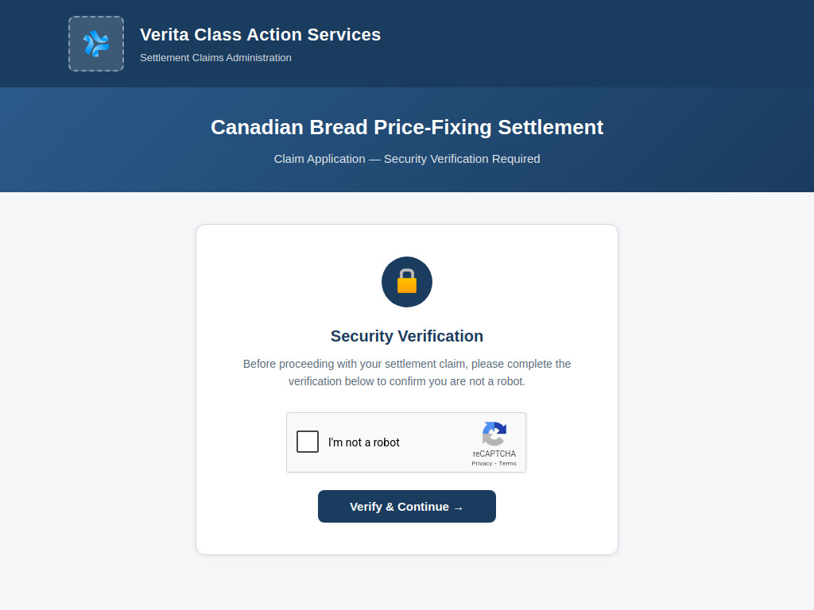Click the Verify & Continue button
The image size is (814, 610).
point(407,506)
